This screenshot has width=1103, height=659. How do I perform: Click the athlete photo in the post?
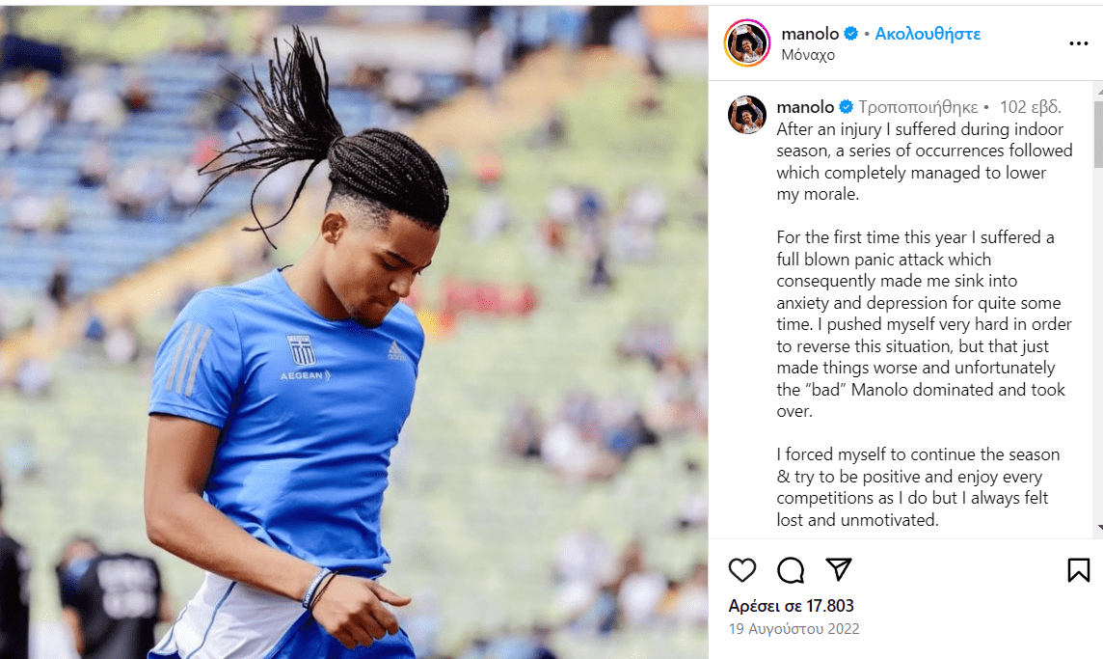(354, 332)
